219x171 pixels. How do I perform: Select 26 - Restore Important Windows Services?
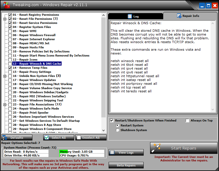pos(44,117)
